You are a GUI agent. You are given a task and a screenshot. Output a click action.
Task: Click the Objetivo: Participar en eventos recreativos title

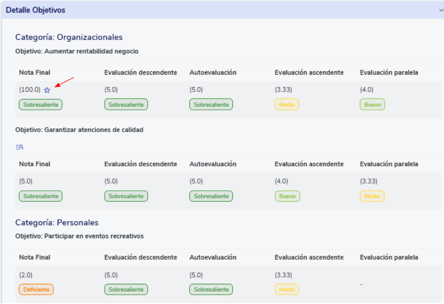[80, 236]
